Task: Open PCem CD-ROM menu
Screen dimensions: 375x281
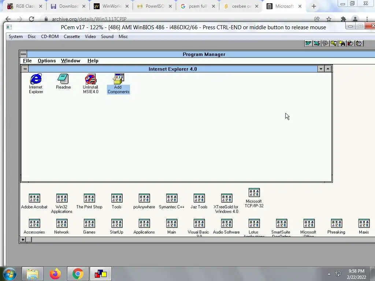Action: pyautogui.click(x=50, y=37)
